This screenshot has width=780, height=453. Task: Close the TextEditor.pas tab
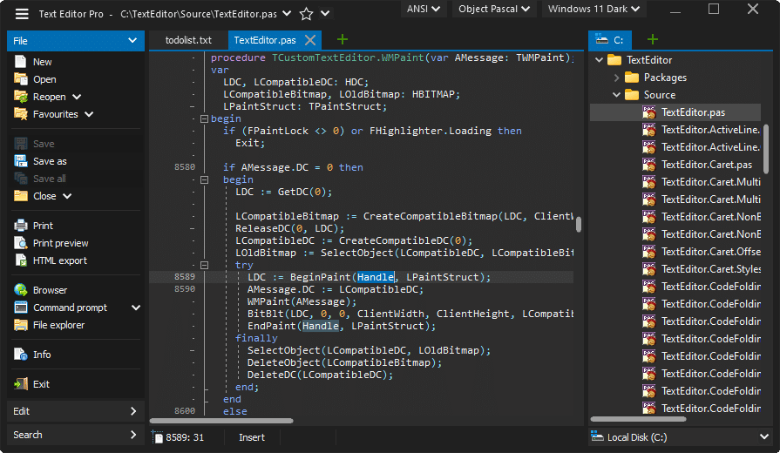coord(311,40)
